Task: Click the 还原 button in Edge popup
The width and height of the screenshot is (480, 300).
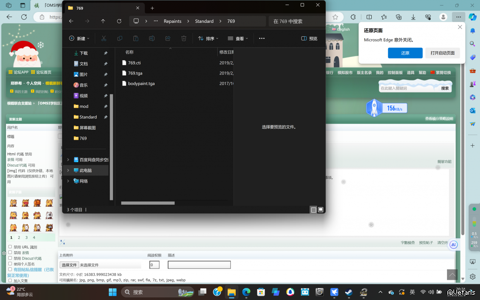Action: click(x=405, y=53)
